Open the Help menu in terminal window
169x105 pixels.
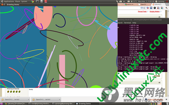click(134, 23)
